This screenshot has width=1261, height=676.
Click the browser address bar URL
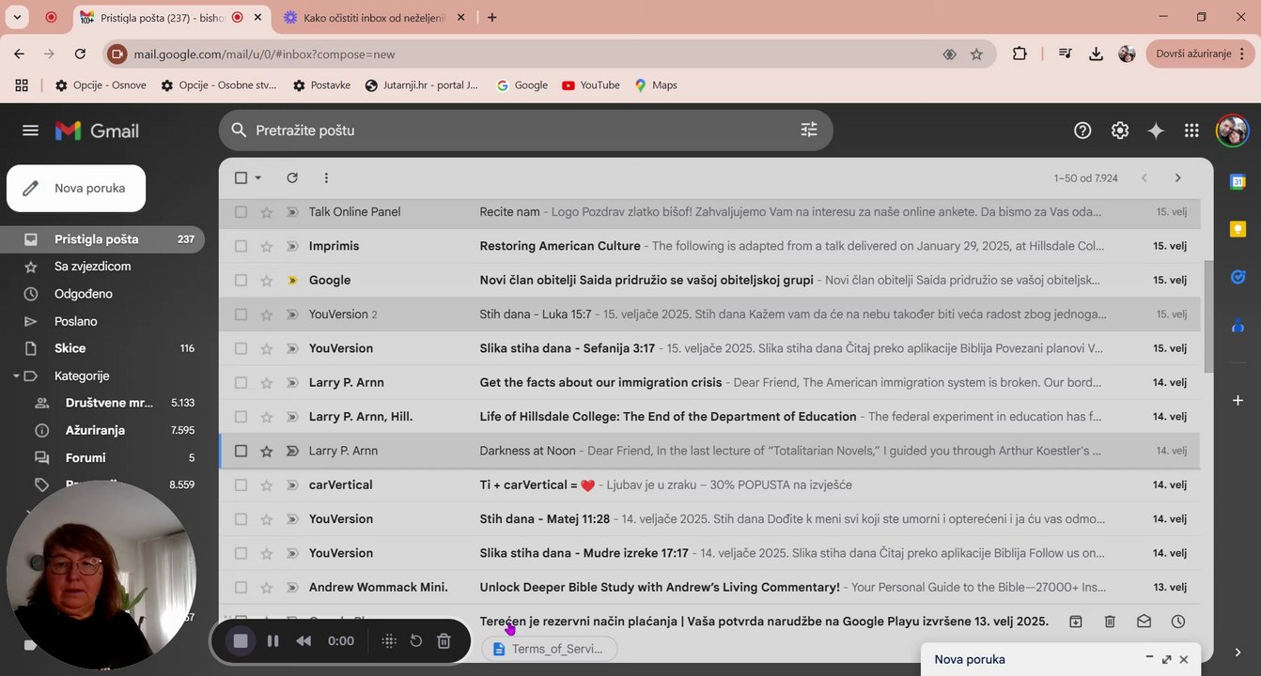click(x=265, y=54)
